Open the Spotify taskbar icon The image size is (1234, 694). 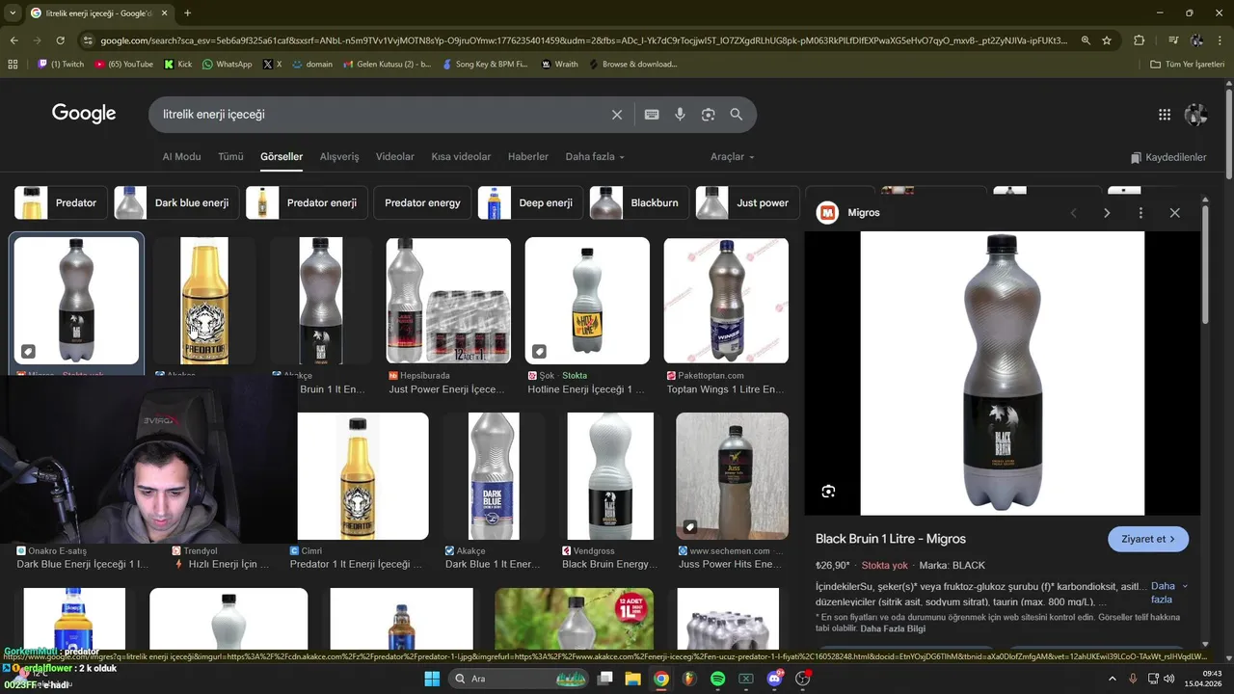pos(717,679)
